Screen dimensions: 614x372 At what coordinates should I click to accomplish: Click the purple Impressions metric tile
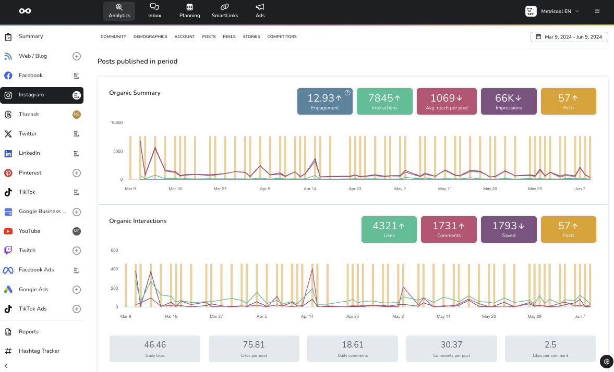[508, 101]
